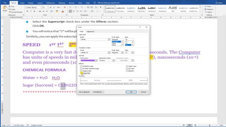
Task: Click the Decrease Indent icon
Action: (x=88, y=7)
